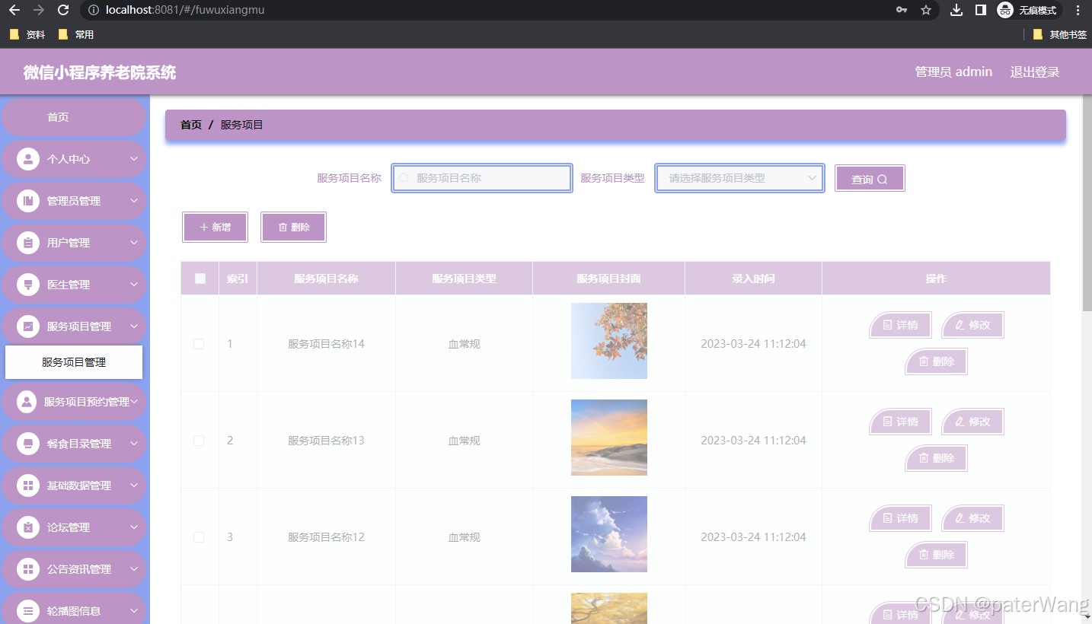Open the maple leaf cover thumbnail
This screenshot has height=624, width=1092.
pyautogui.click(x=609, y=341)
